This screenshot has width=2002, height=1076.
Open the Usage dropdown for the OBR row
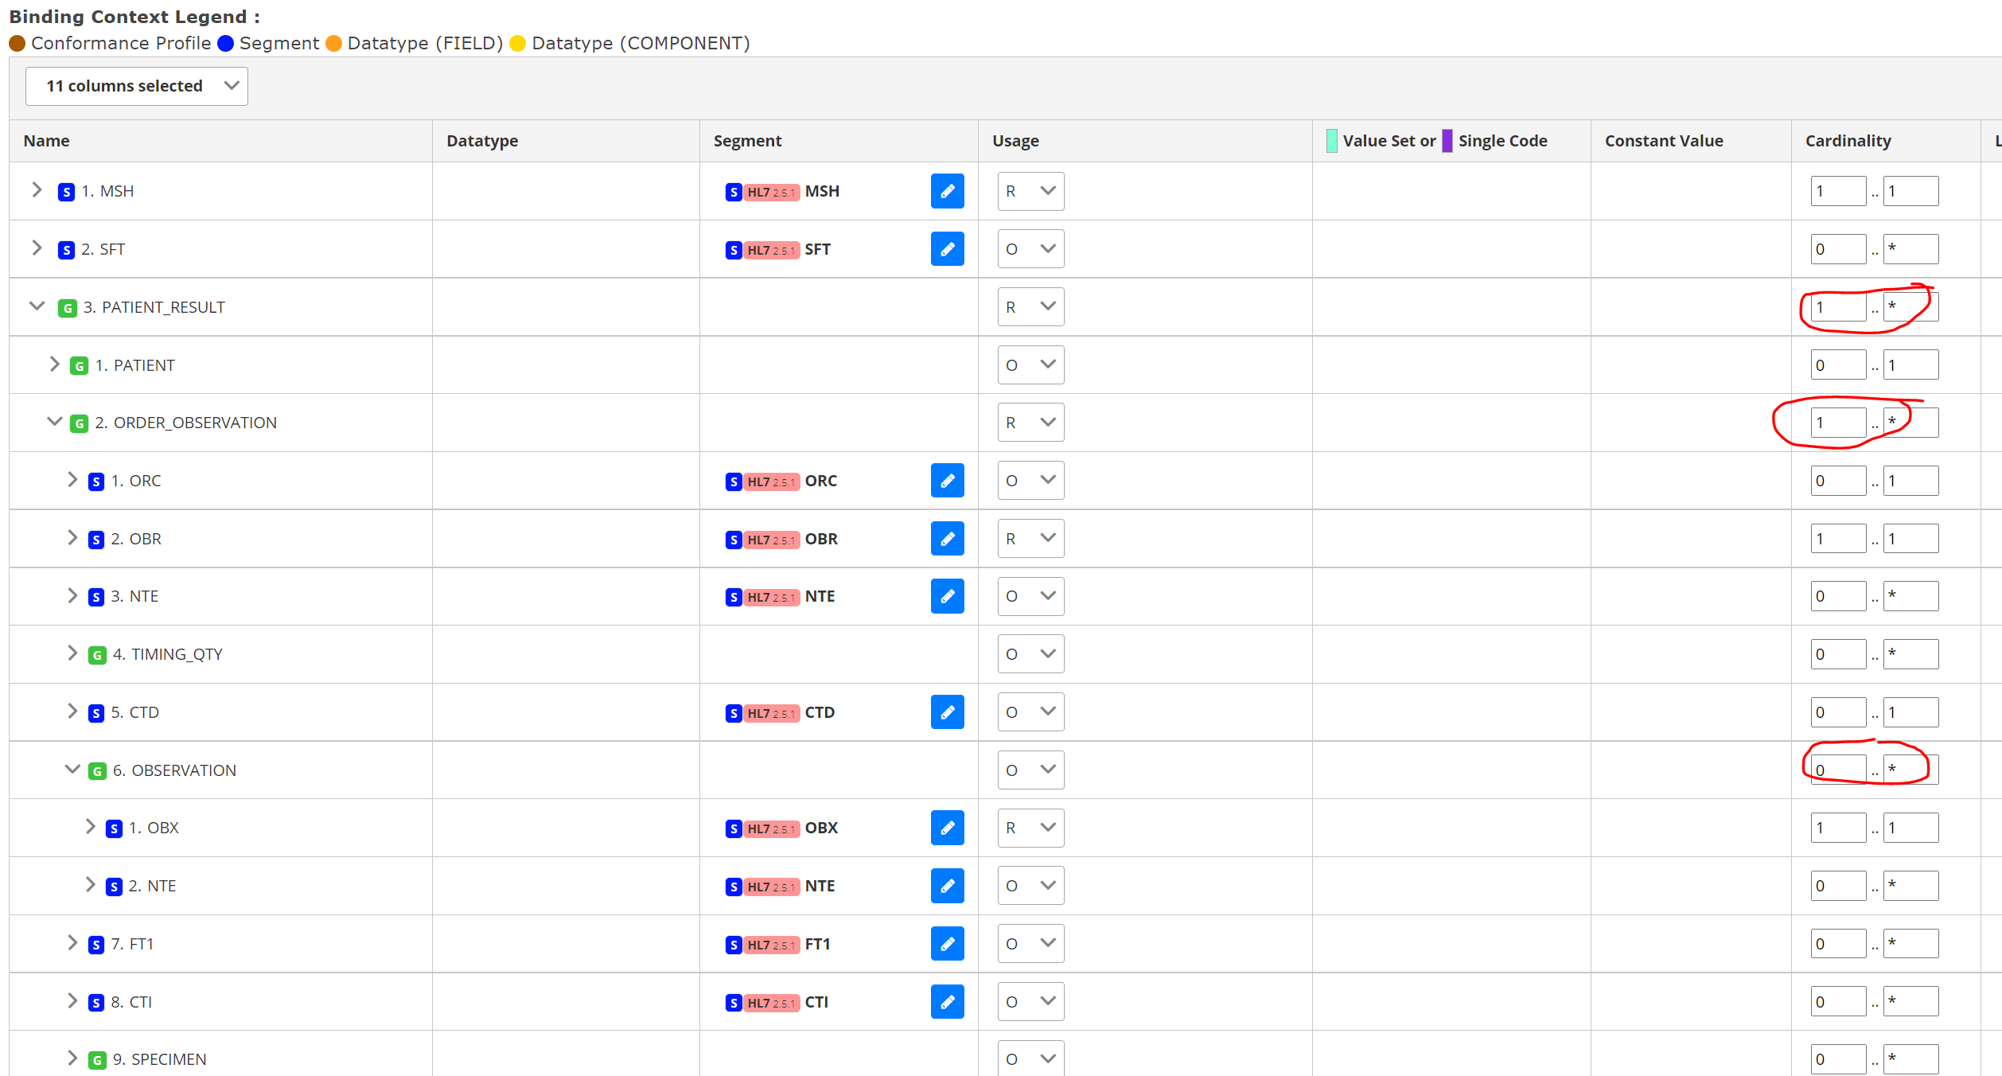(1030, 538)
